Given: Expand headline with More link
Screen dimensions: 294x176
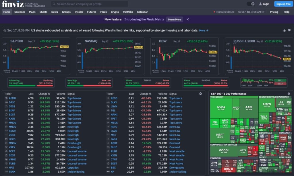Looking at the screenshot, I should (x=204, y=30).
